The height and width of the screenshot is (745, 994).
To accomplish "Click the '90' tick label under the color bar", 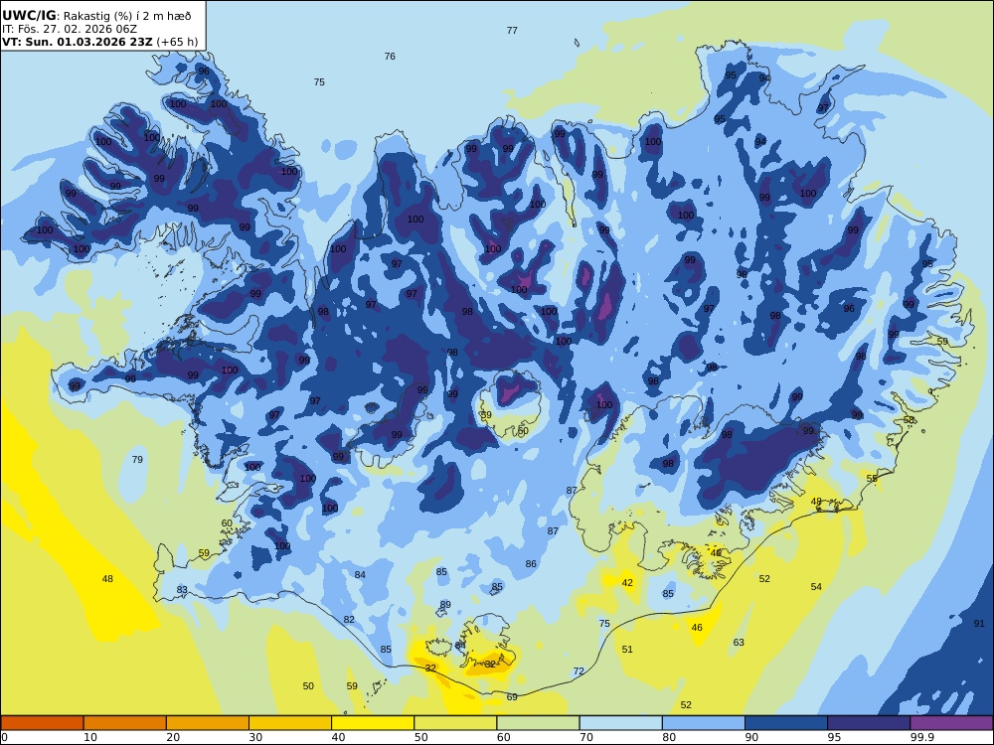I will pyautogui.click(x=751, y=737).
